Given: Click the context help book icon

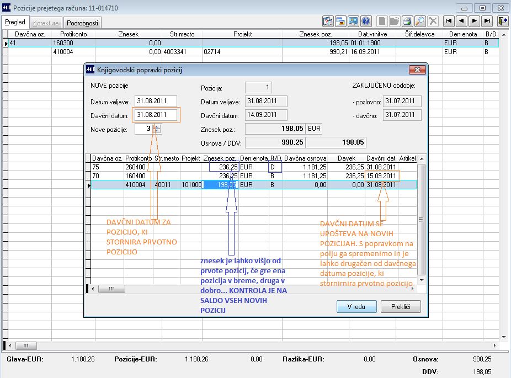Looking at the screenshot, I should (x=328, y=22).
